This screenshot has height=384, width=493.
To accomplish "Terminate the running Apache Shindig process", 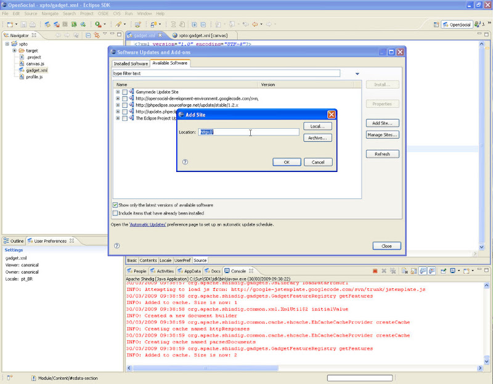I will [x=374, y=271].
